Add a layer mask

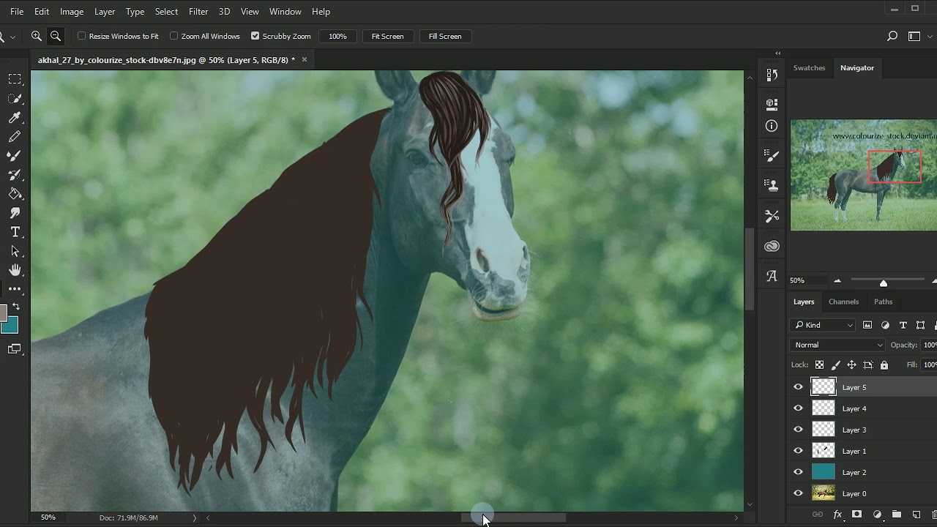click(x=856, y=515)
